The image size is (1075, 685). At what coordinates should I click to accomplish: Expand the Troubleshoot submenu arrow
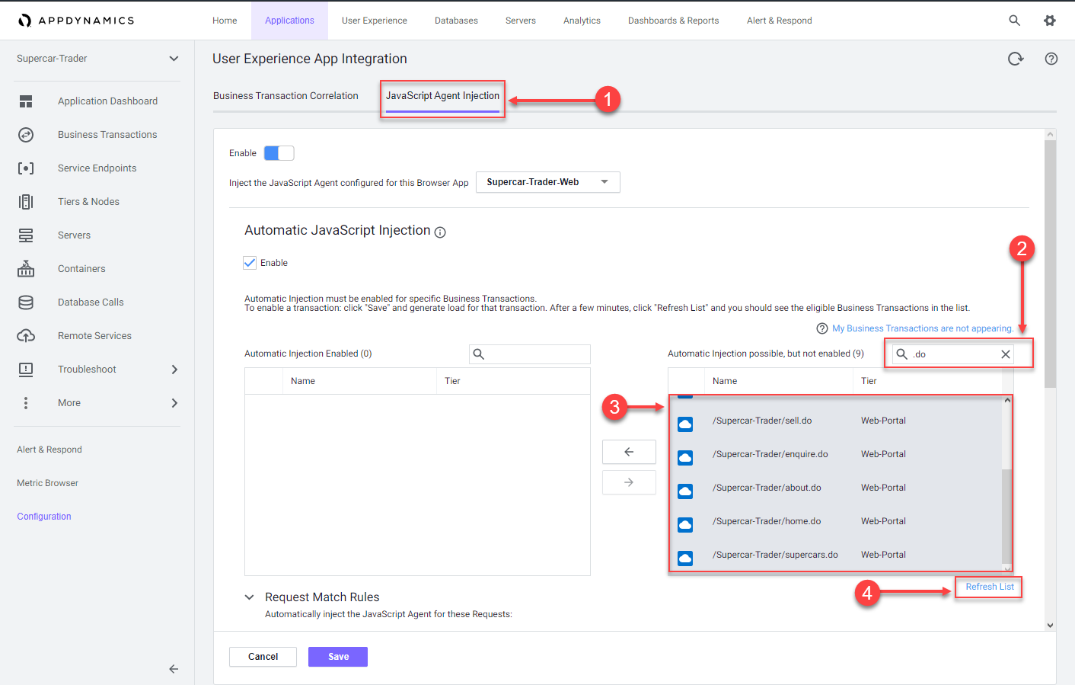point(174,370)
